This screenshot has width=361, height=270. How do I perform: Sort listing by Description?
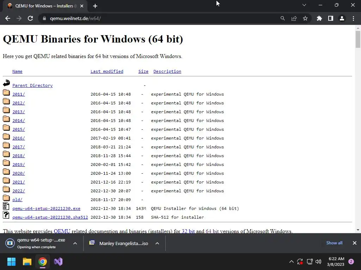click(167, 71)
